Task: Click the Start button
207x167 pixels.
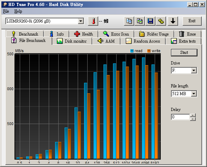Action: [x=184, y=52]
